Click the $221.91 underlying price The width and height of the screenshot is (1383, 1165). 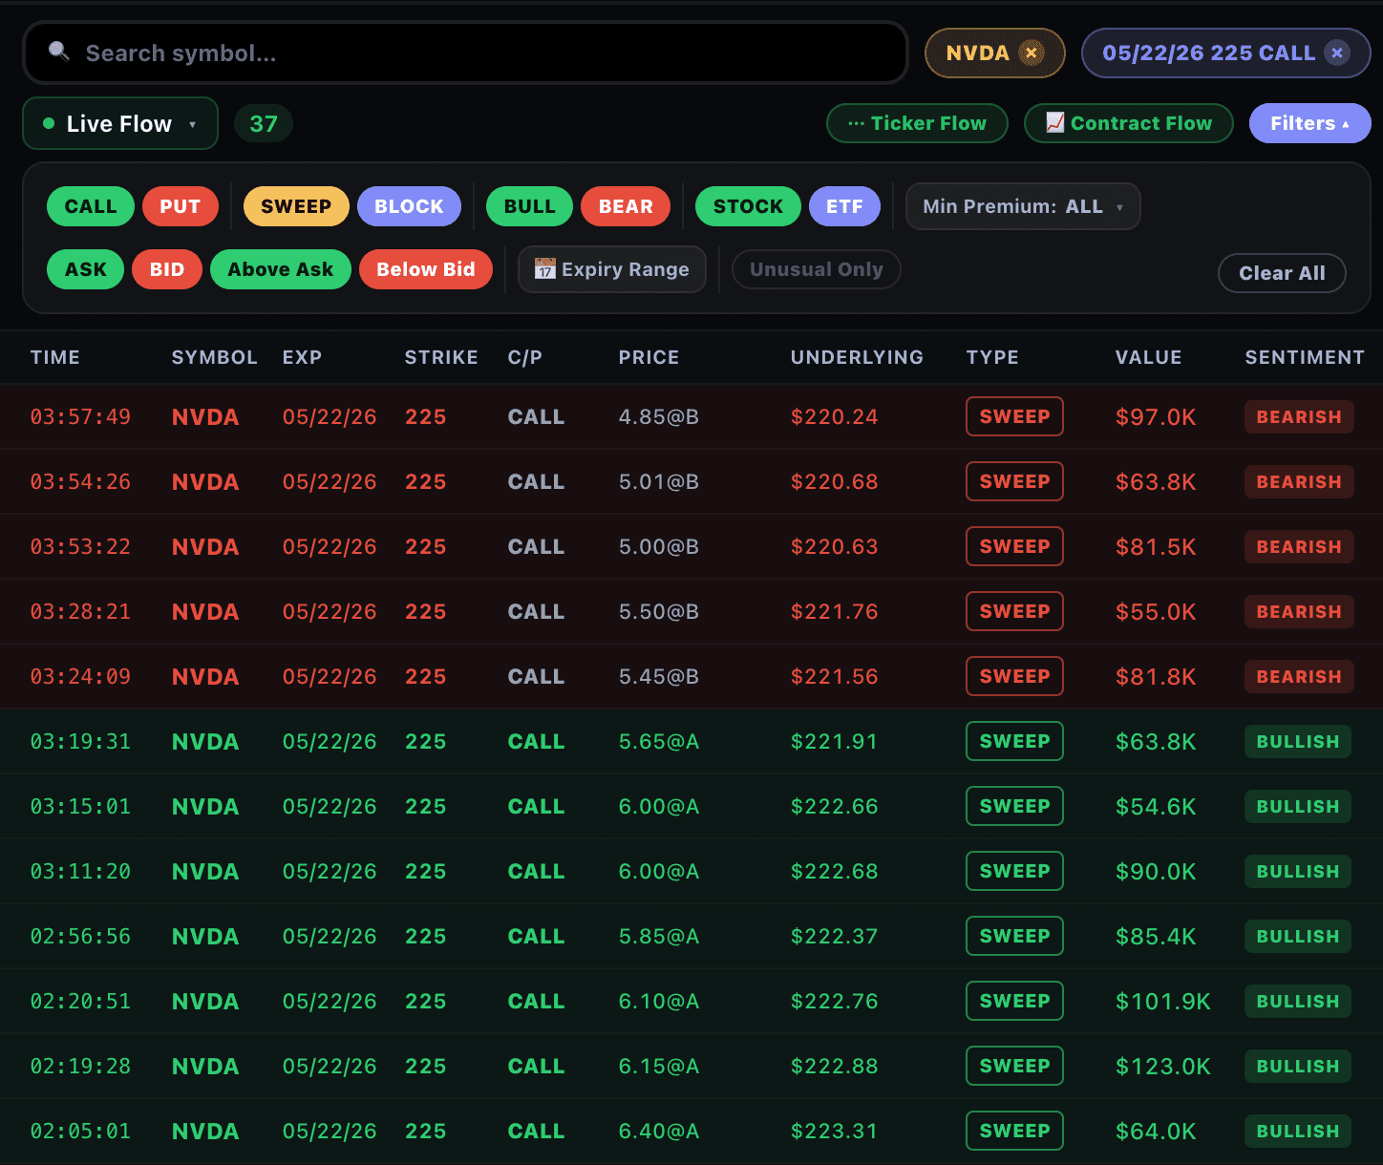tap(834, 741)
